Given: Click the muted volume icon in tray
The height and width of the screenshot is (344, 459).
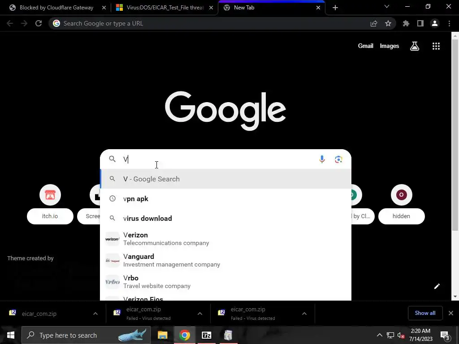Looking at the screenshot, I should click(x=401, y=335).
